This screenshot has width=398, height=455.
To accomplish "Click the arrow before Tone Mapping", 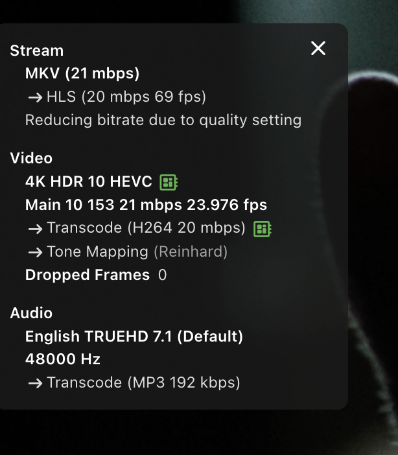I will coord(35,251).
